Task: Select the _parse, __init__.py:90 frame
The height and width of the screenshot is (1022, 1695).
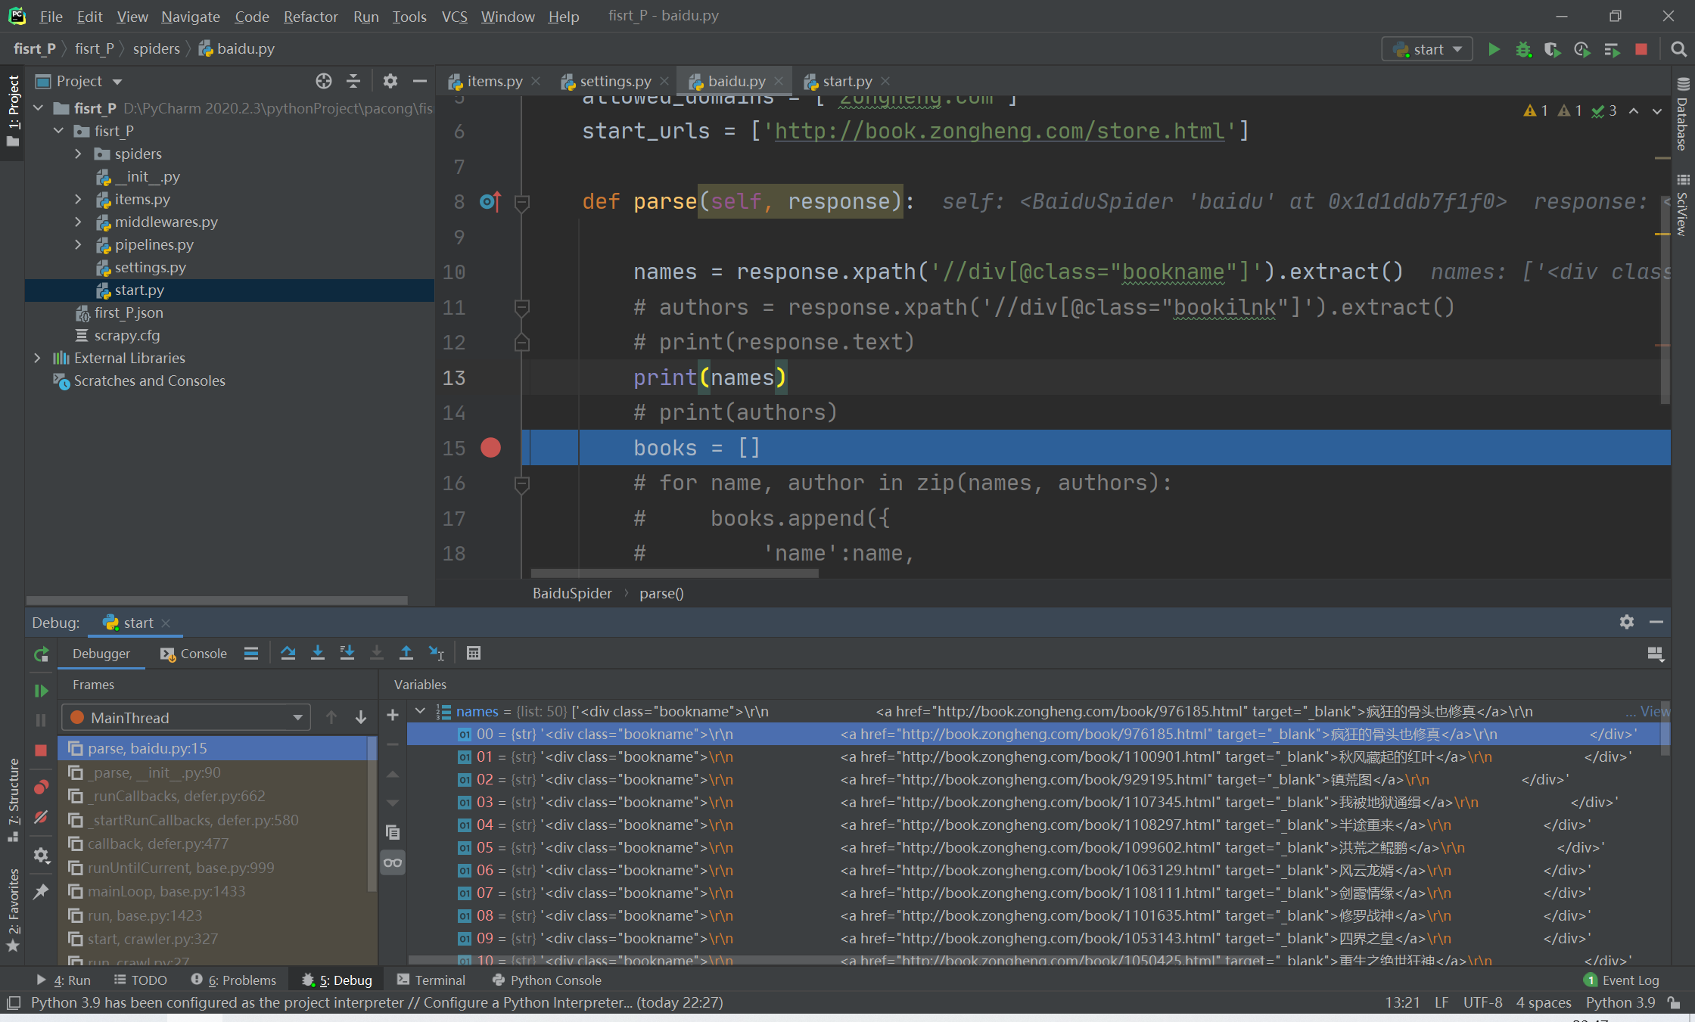Action: [213, 772]
